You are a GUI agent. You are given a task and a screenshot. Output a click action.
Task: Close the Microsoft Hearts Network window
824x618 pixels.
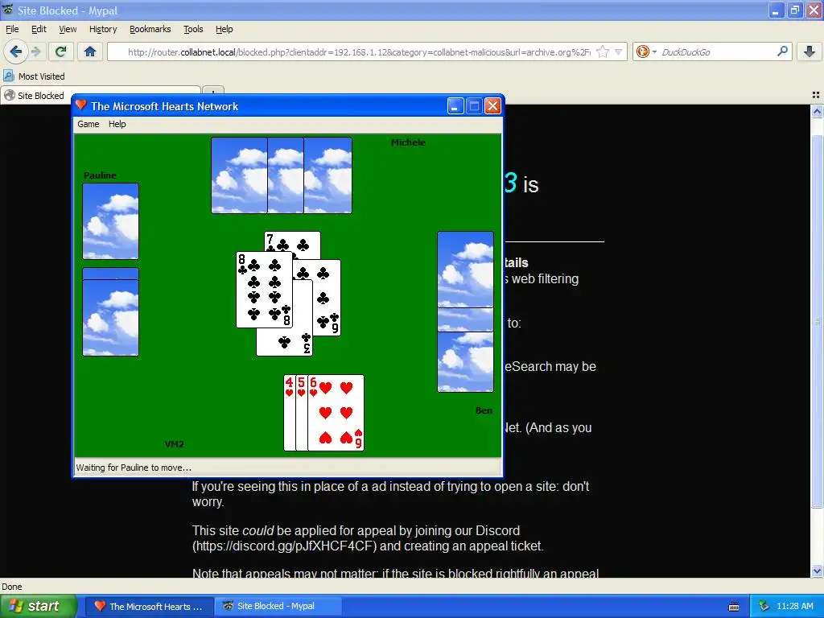pyautogui.click(x=492, y=106)
